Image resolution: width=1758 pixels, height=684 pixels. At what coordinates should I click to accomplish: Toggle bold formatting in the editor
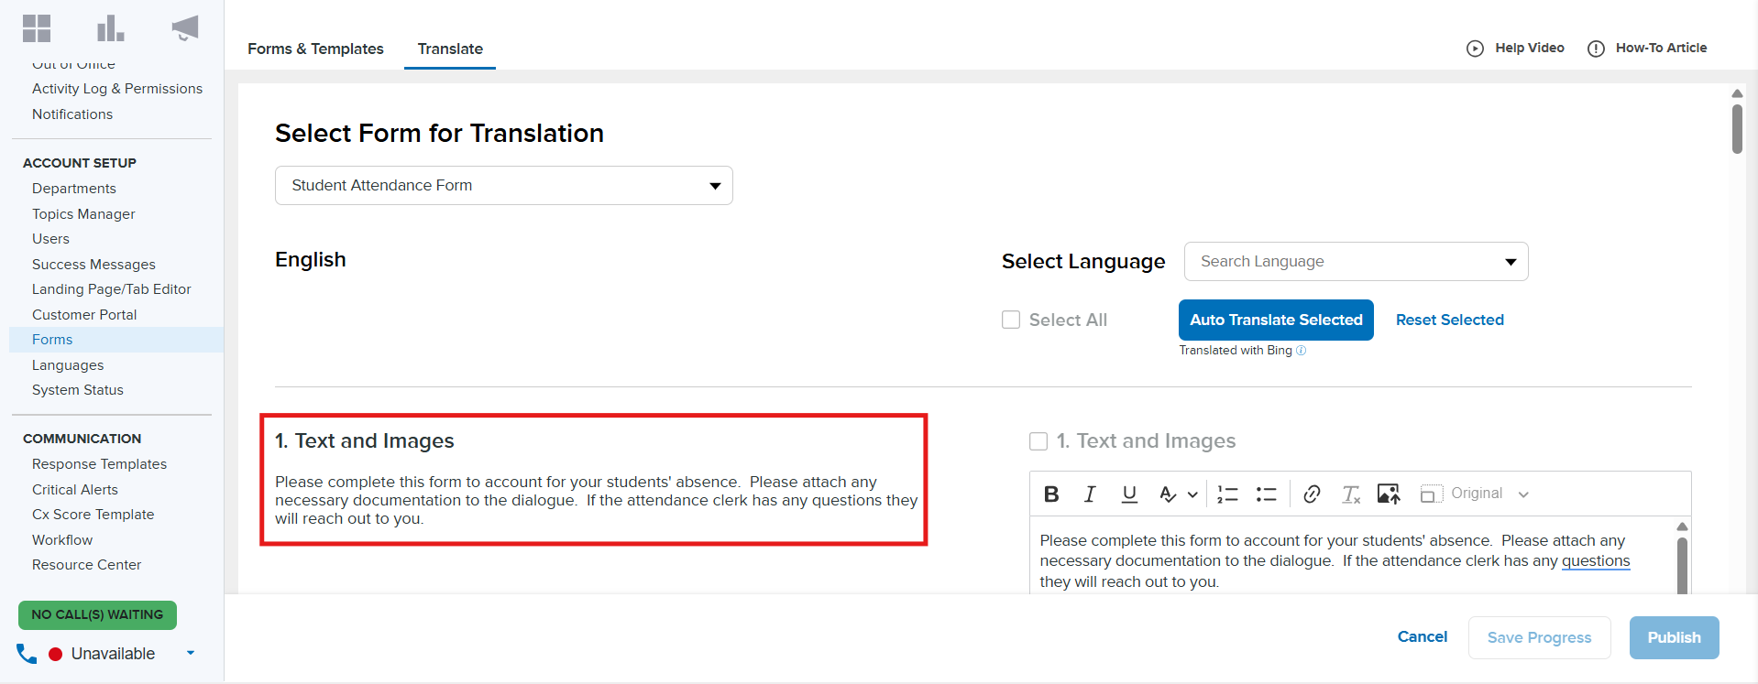(1051, 494)
